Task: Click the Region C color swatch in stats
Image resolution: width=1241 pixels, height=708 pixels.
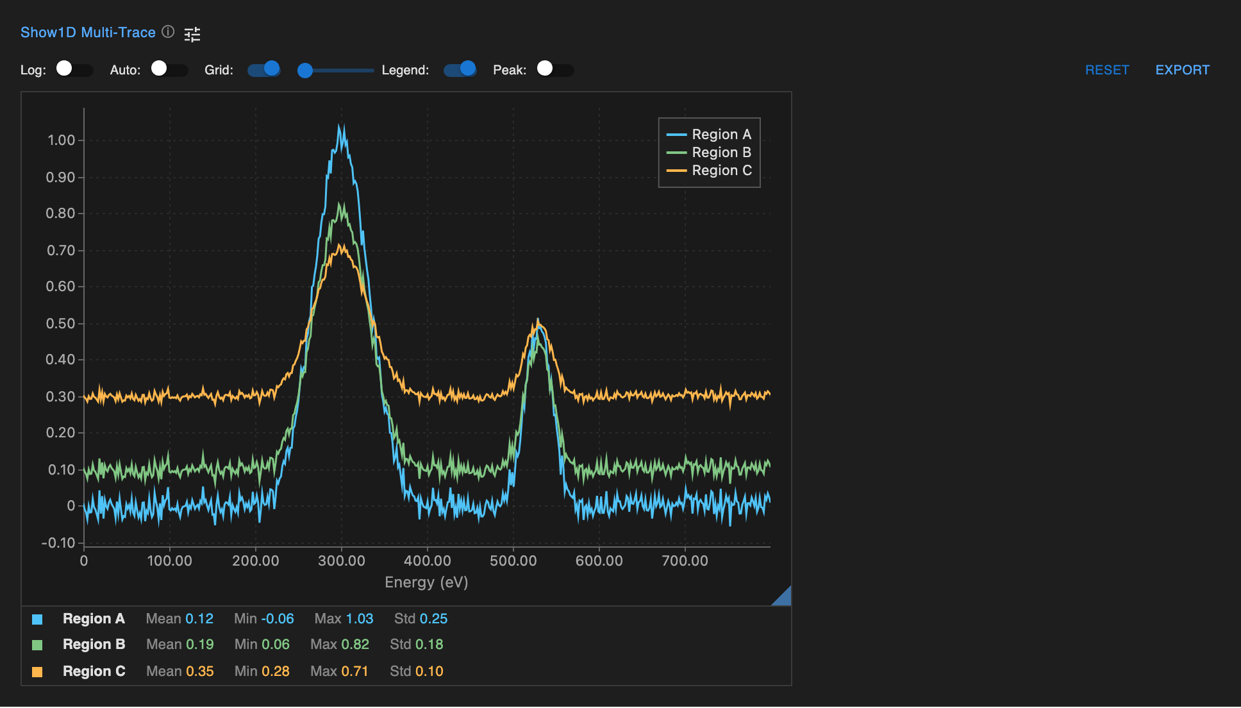Action: pyautogui.click(x=38, y=671)
